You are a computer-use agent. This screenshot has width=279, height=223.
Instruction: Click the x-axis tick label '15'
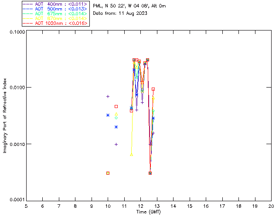point(190,206)
